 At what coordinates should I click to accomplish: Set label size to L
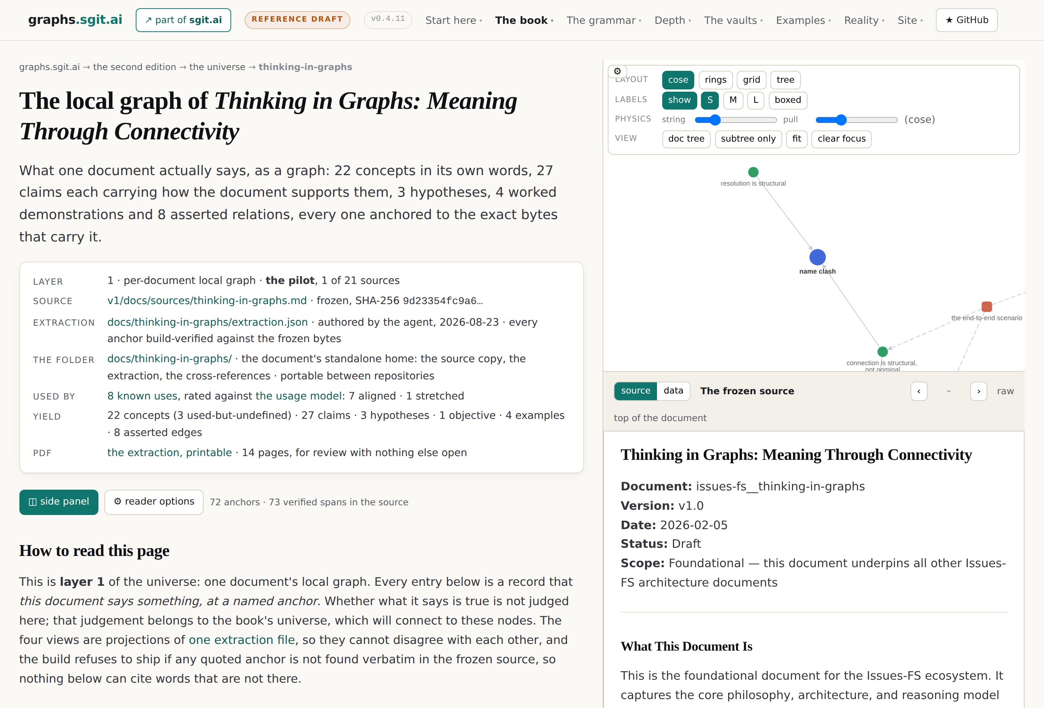coord(756,100)
